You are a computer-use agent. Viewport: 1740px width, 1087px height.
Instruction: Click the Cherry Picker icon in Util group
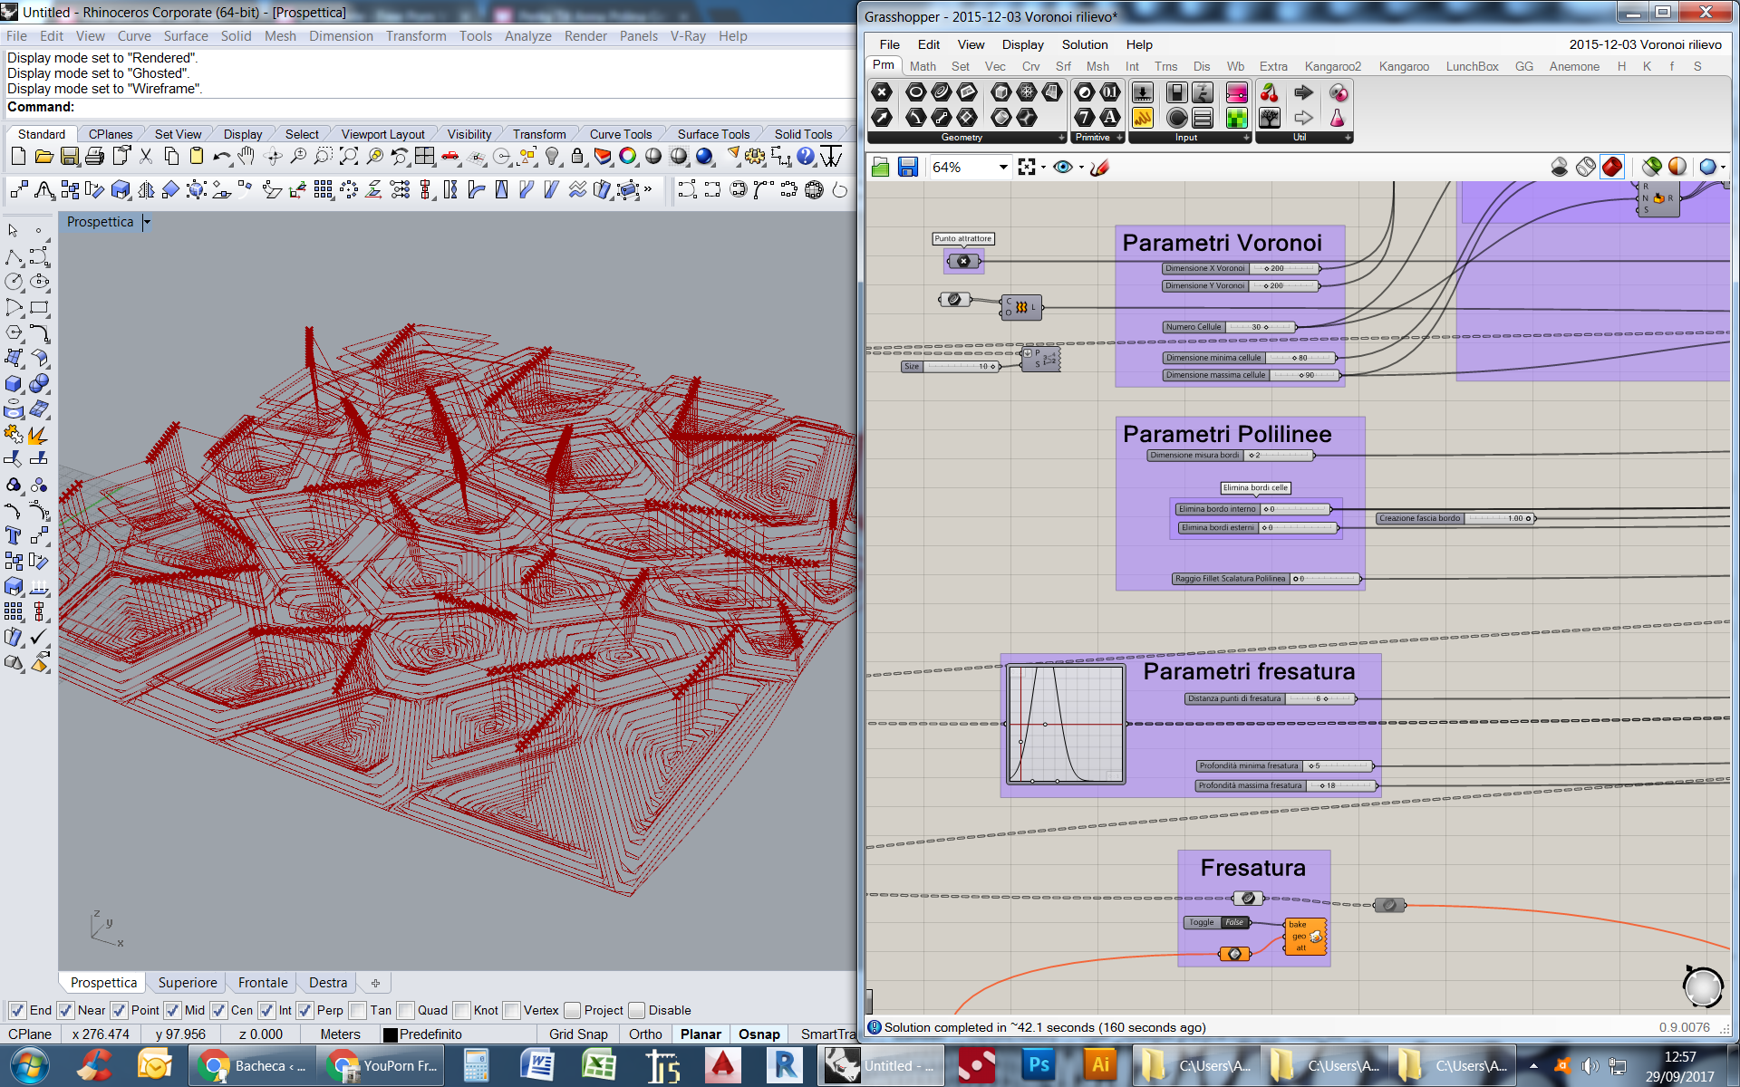click(1270, 92)
